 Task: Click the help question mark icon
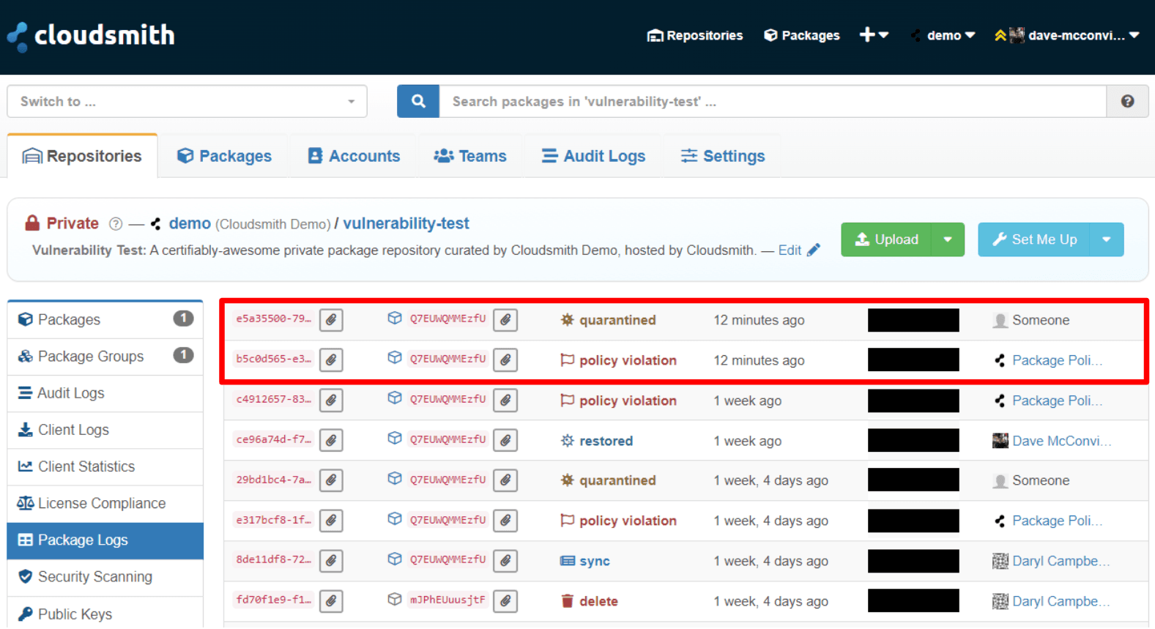[x=1127, y=102]
